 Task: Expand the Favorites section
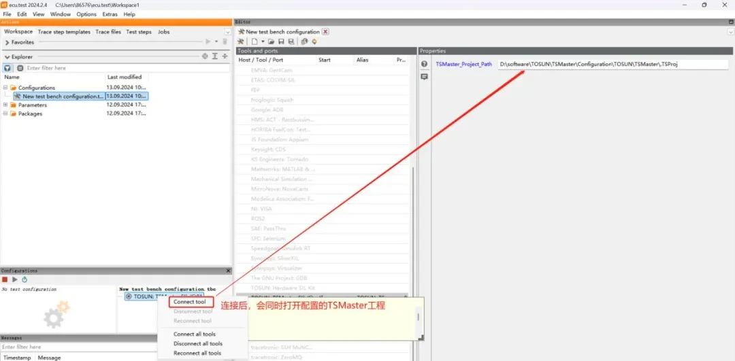coord(6,42)
